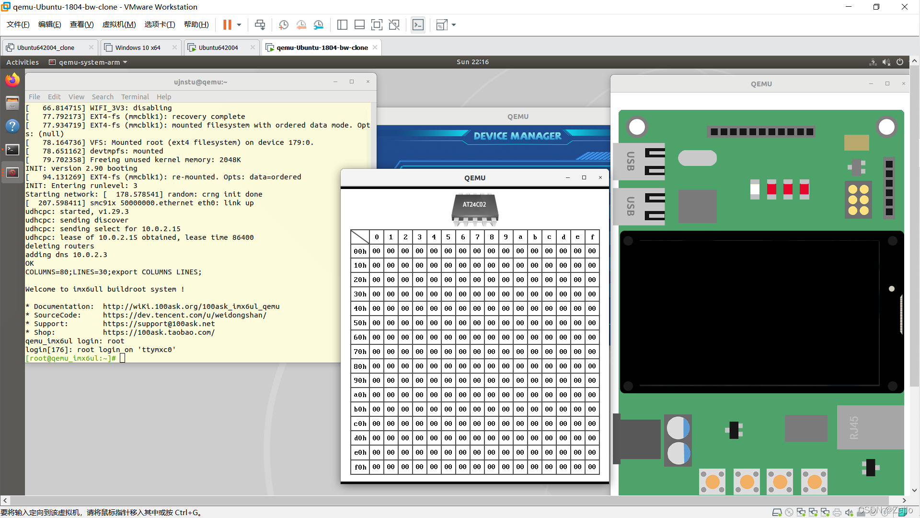This screenshot has width=920, height=518.
Task: Click the Unity mode toolbar icon
Action: [394, 25]
